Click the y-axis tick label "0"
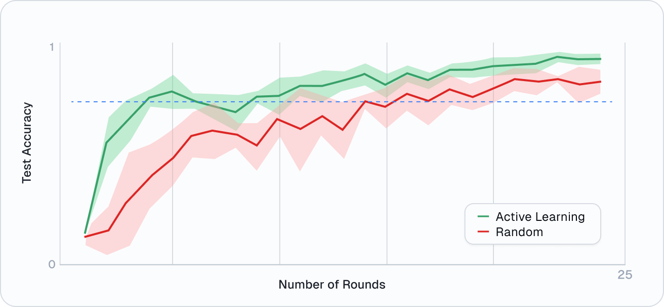The height and width of the screenshot is (307, 664). tap(50, 265)
